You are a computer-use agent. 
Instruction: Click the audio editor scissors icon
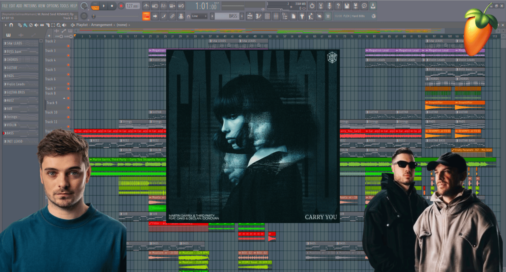coord(321,6)
